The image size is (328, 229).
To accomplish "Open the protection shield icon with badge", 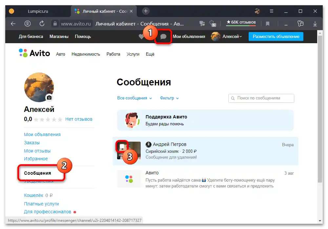I will coord(213,24).
